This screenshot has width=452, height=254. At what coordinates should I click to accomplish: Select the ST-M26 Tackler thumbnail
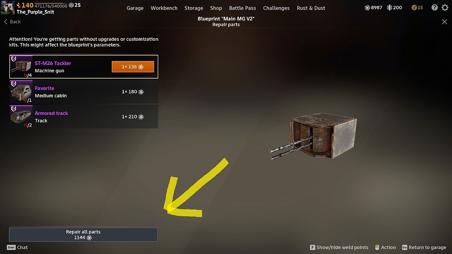[x=21, y=66]
